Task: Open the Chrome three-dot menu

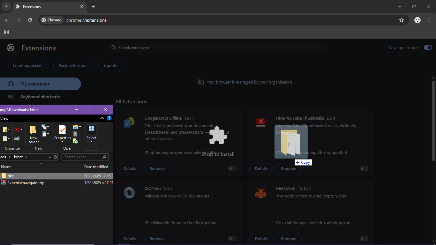Action: (x=429, y=20)
